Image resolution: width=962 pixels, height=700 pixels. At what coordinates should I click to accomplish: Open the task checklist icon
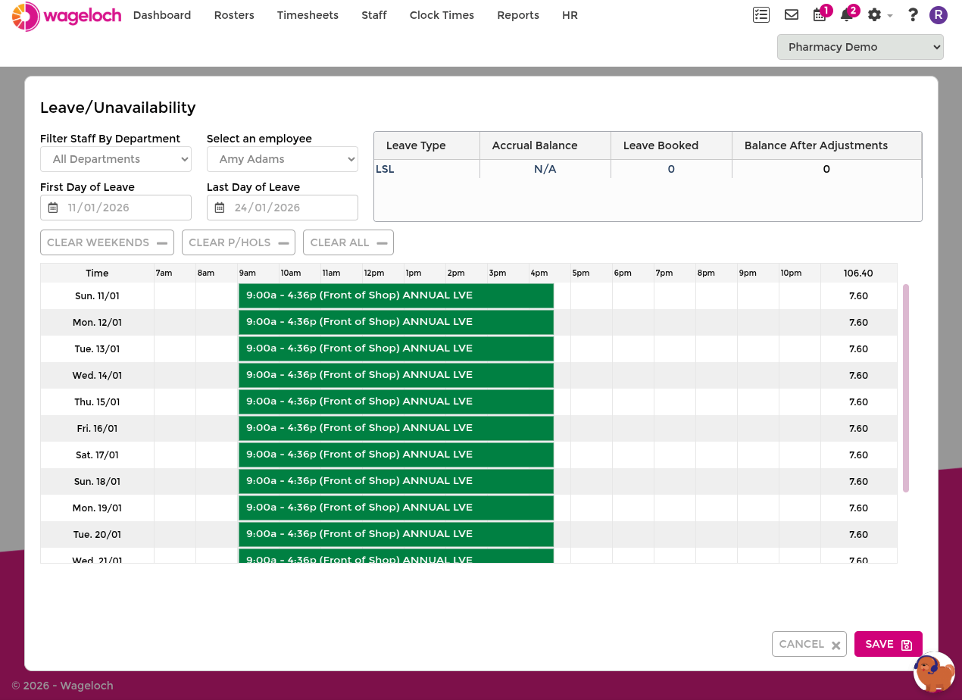tap(761, 14)
